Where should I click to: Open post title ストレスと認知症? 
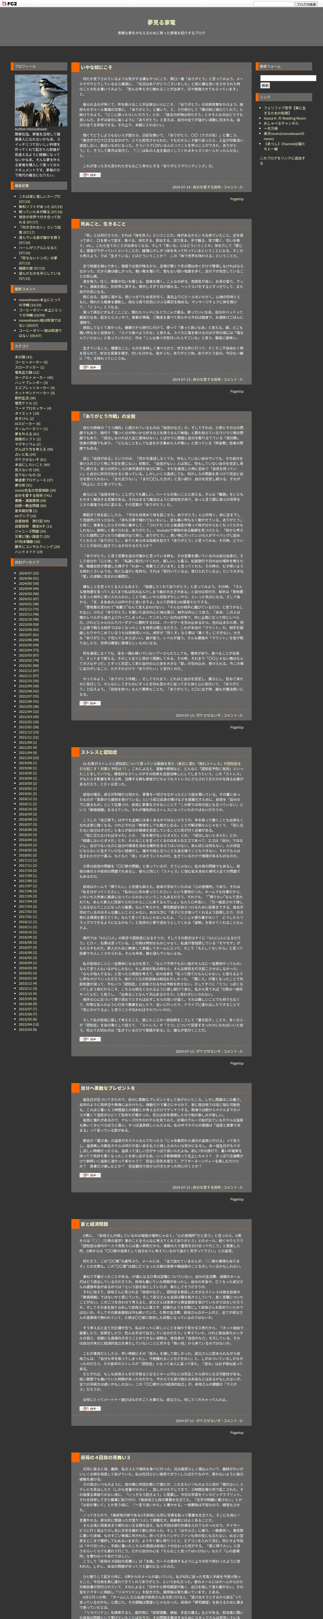point(99,752)
